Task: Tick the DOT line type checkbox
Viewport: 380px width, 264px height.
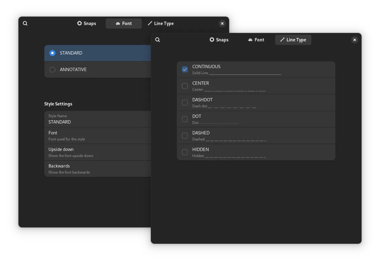Action: pos(185,119)
